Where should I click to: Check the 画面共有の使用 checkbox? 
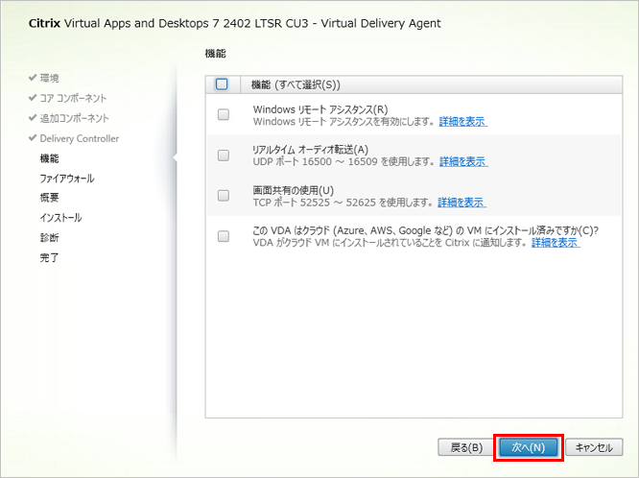[224, 196]
